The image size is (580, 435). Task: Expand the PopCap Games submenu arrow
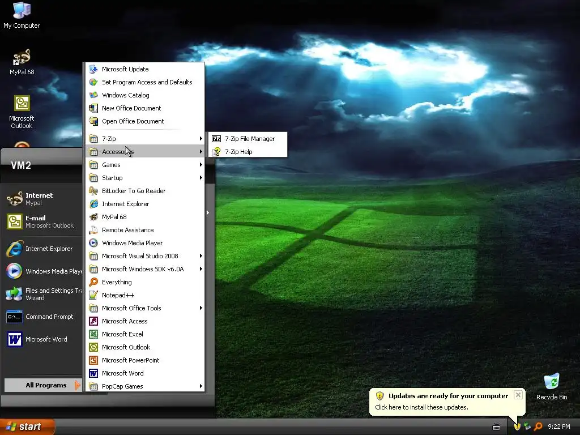coord(201,386)
